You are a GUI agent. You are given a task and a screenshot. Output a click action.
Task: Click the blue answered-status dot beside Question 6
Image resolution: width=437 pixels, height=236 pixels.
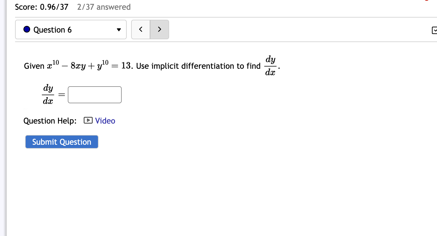27,29
